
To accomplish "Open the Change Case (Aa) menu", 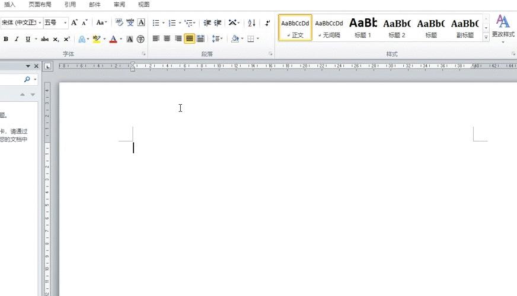I will click(101, 22).
